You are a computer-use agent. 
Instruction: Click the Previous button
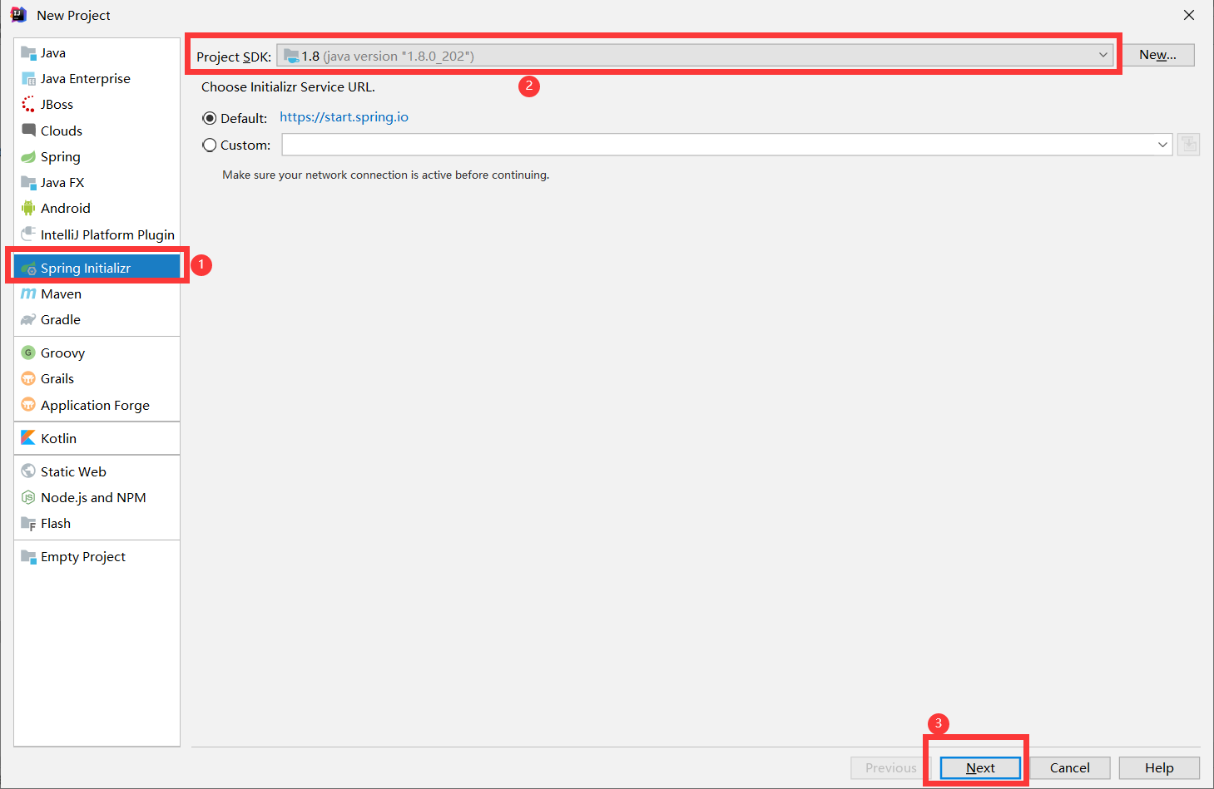click(x=891, y=768)
